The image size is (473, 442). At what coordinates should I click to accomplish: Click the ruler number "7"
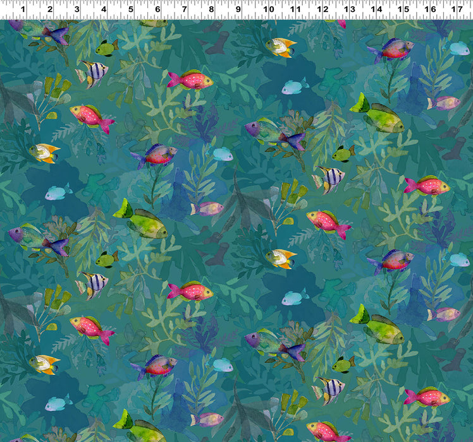pos(184,9)
